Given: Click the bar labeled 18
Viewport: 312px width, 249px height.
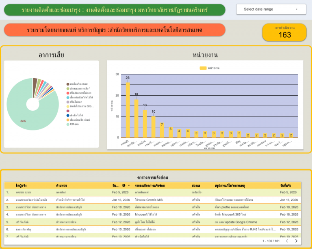Looking at the screenshot, I should (136, 118).
